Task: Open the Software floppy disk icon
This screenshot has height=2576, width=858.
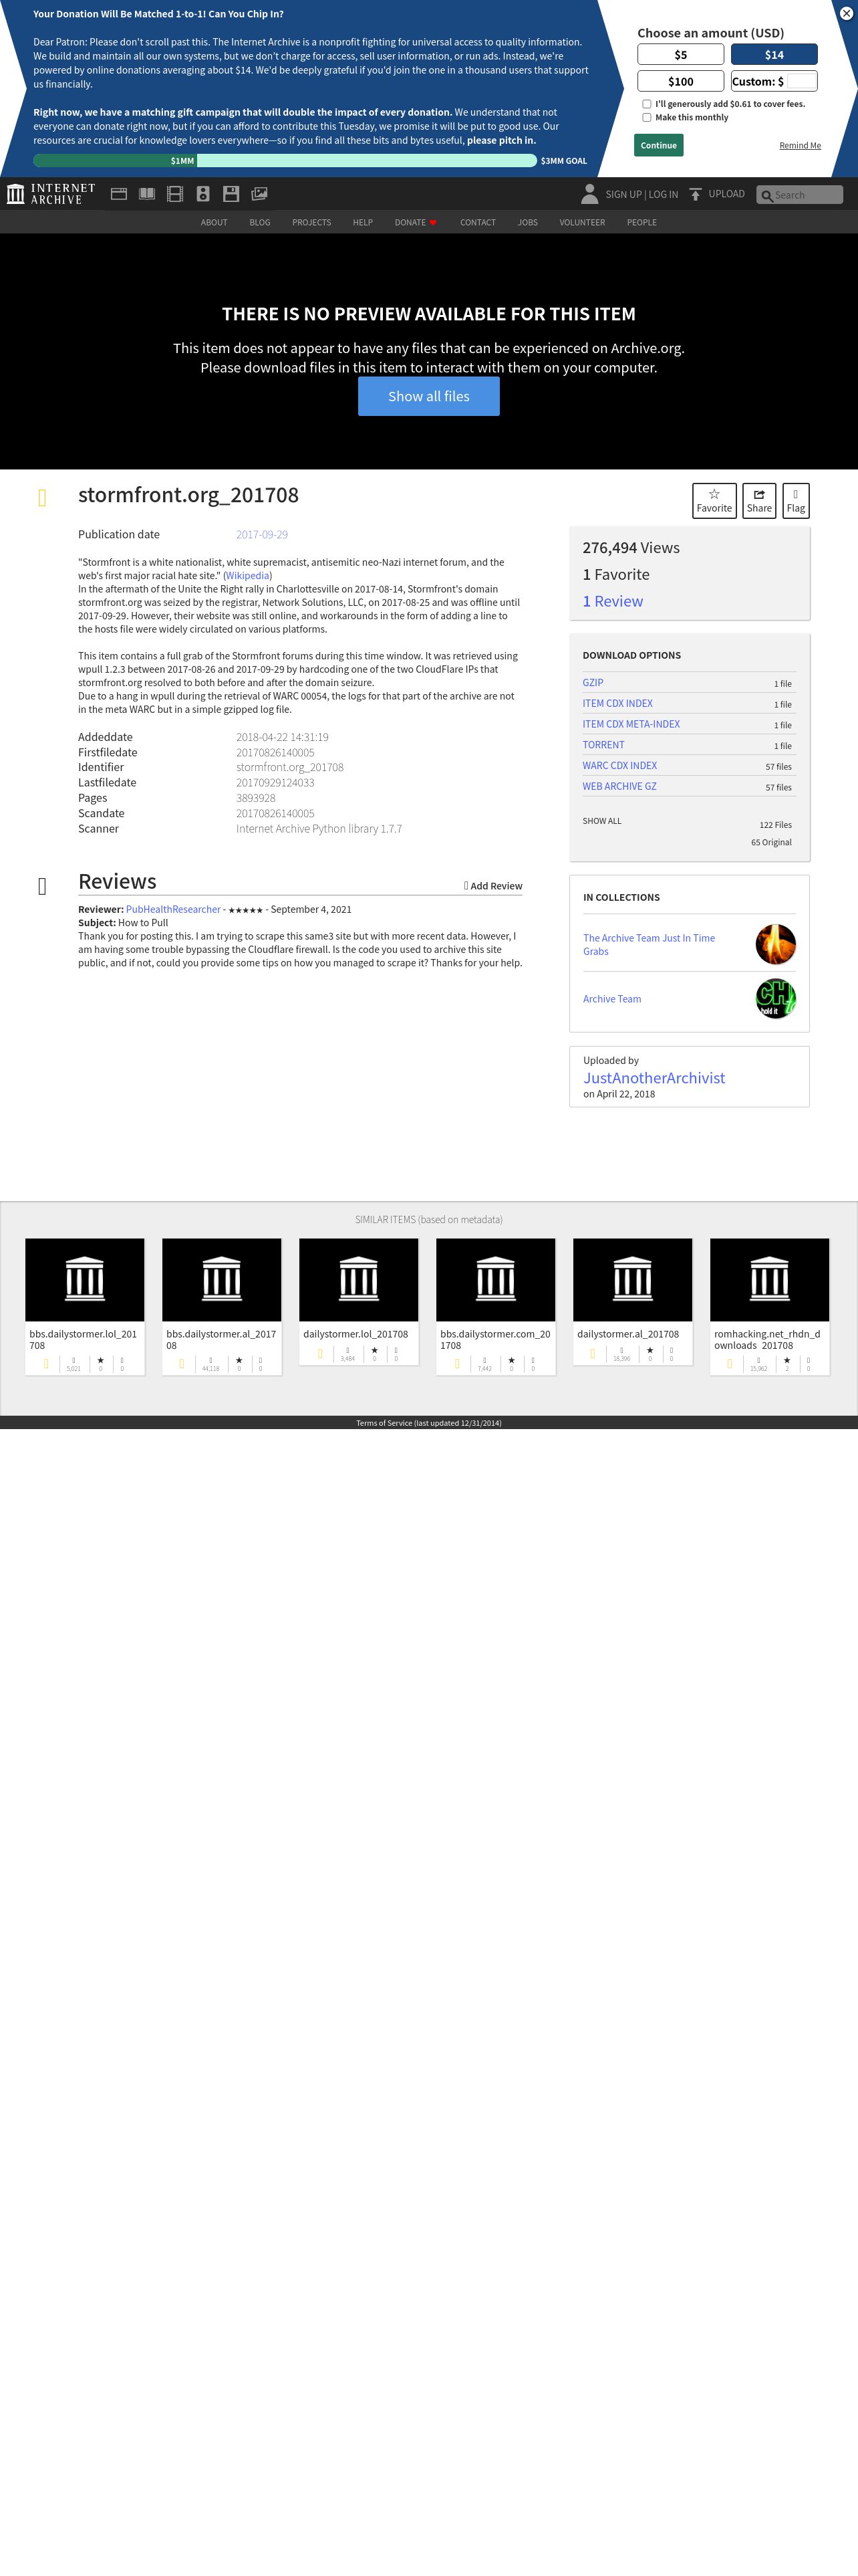Action: click(231, 194)
